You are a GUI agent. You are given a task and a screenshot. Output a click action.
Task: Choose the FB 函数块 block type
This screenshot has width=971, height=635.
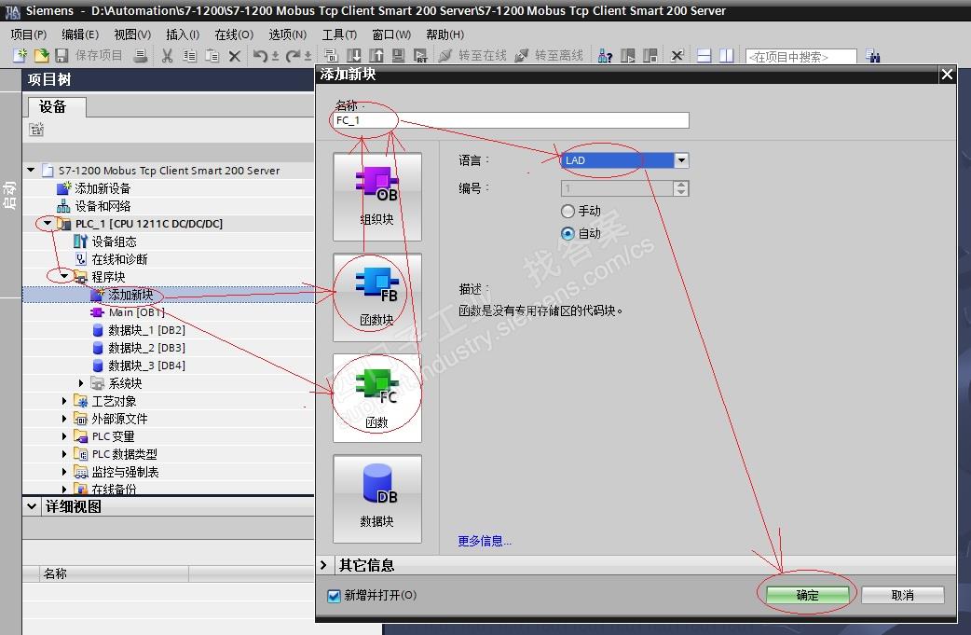[377, 297]
